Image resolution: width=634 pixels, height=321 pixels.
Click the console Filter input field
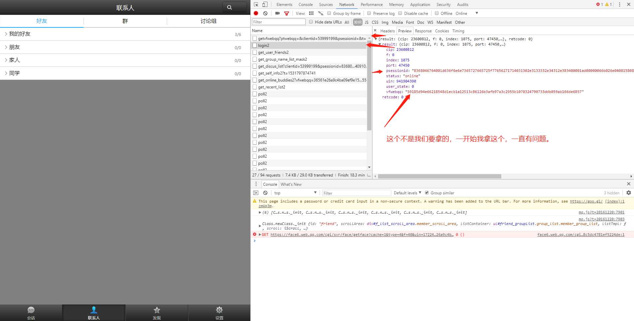click(356, 193)
